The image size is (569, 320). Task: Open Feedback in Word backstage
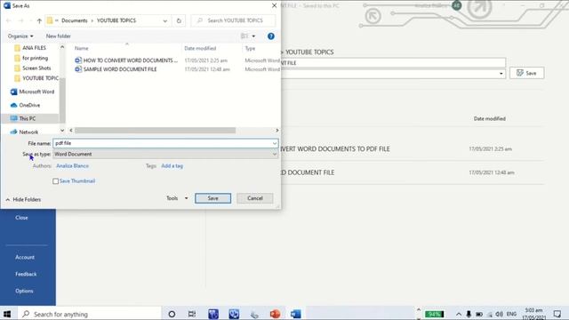click(x=26, y=275)
